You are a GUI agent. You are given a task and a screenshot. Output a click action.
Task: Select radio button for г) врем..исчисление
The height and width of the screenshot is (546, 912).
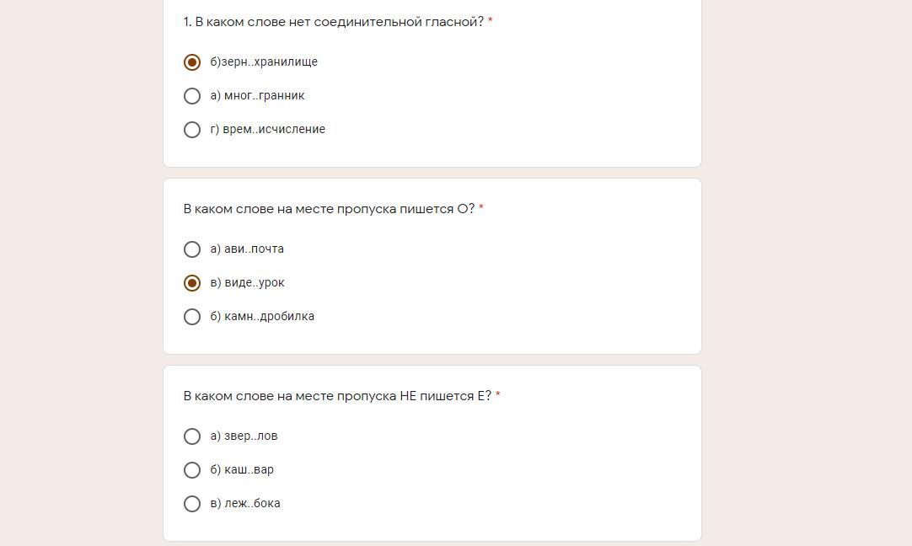coord(192,130)
